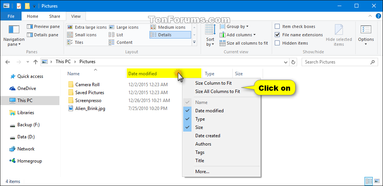Select the Screenpresso folder
Screen dimensions: 383x186
(x=85, y=100)
